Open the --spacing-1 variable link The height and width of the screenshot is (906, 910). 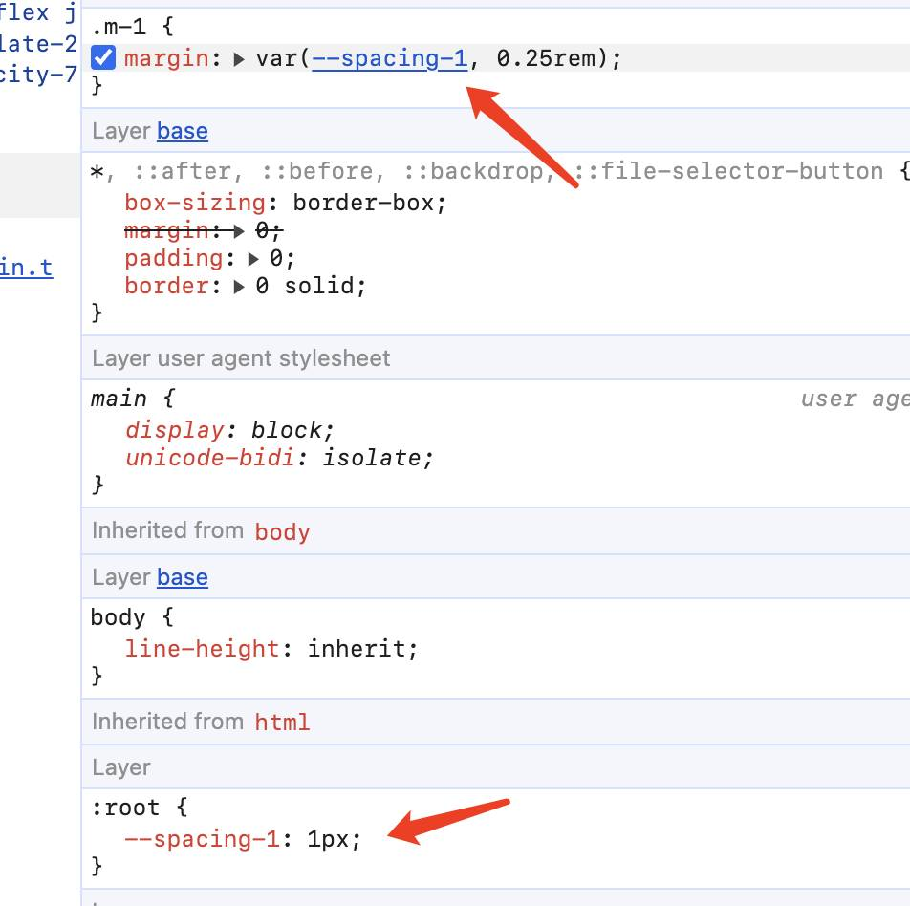click(x=390, y=58)
